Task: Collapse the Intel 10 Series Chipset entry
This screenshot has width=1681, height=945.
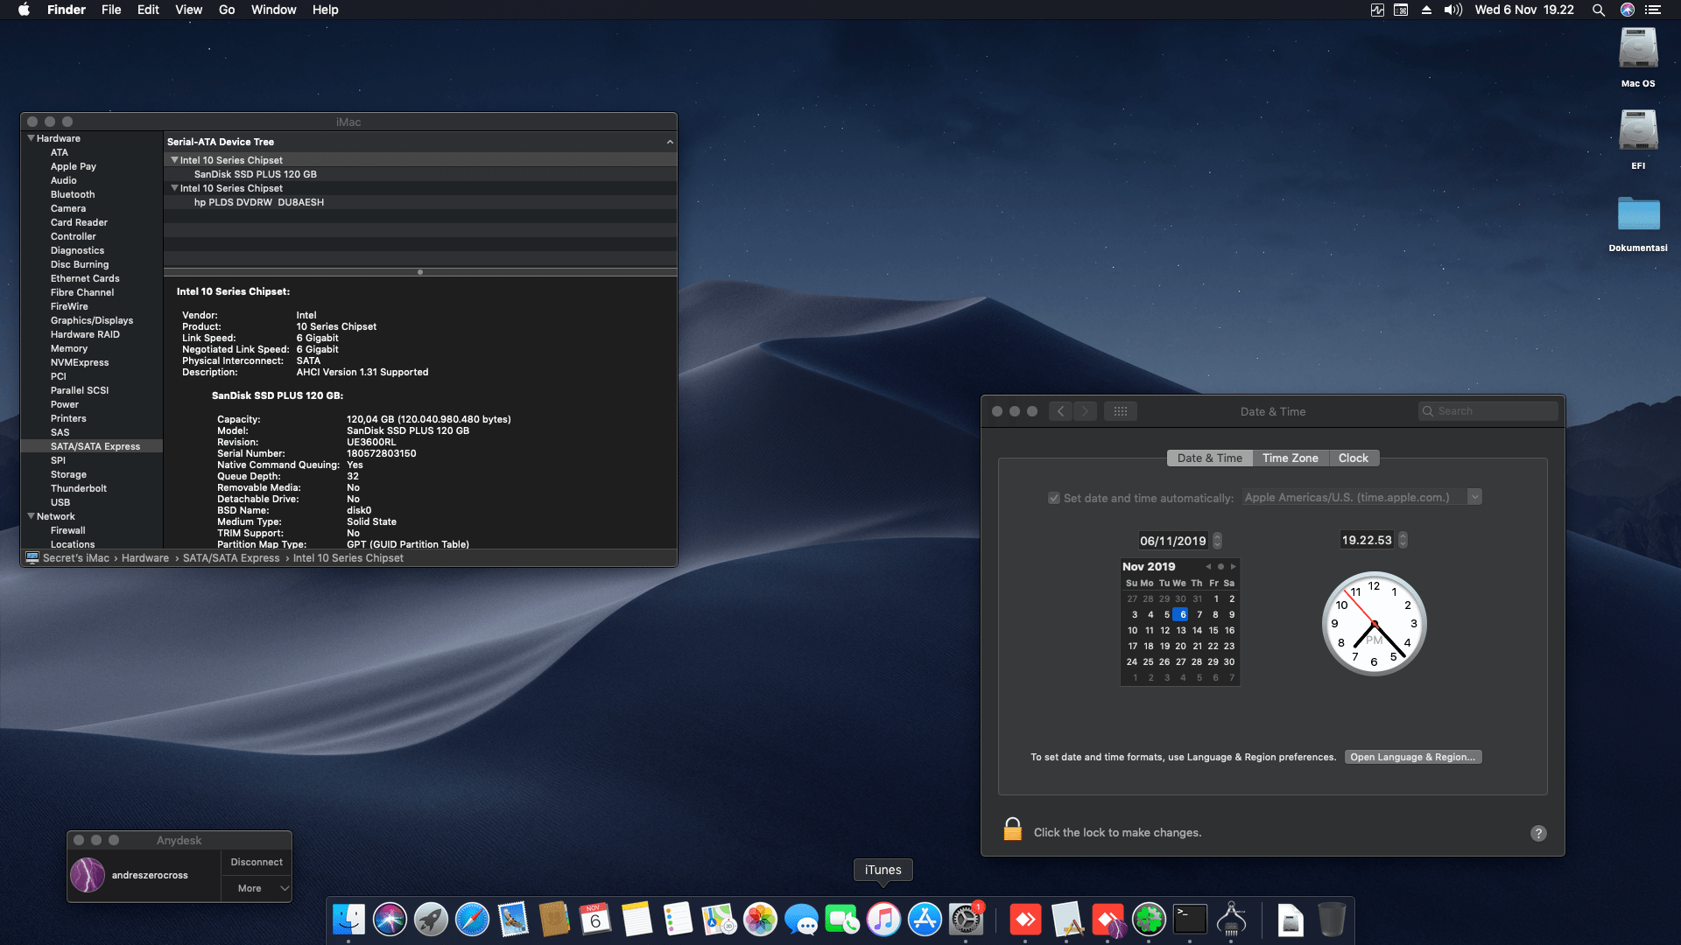Action: pos(174,159)
